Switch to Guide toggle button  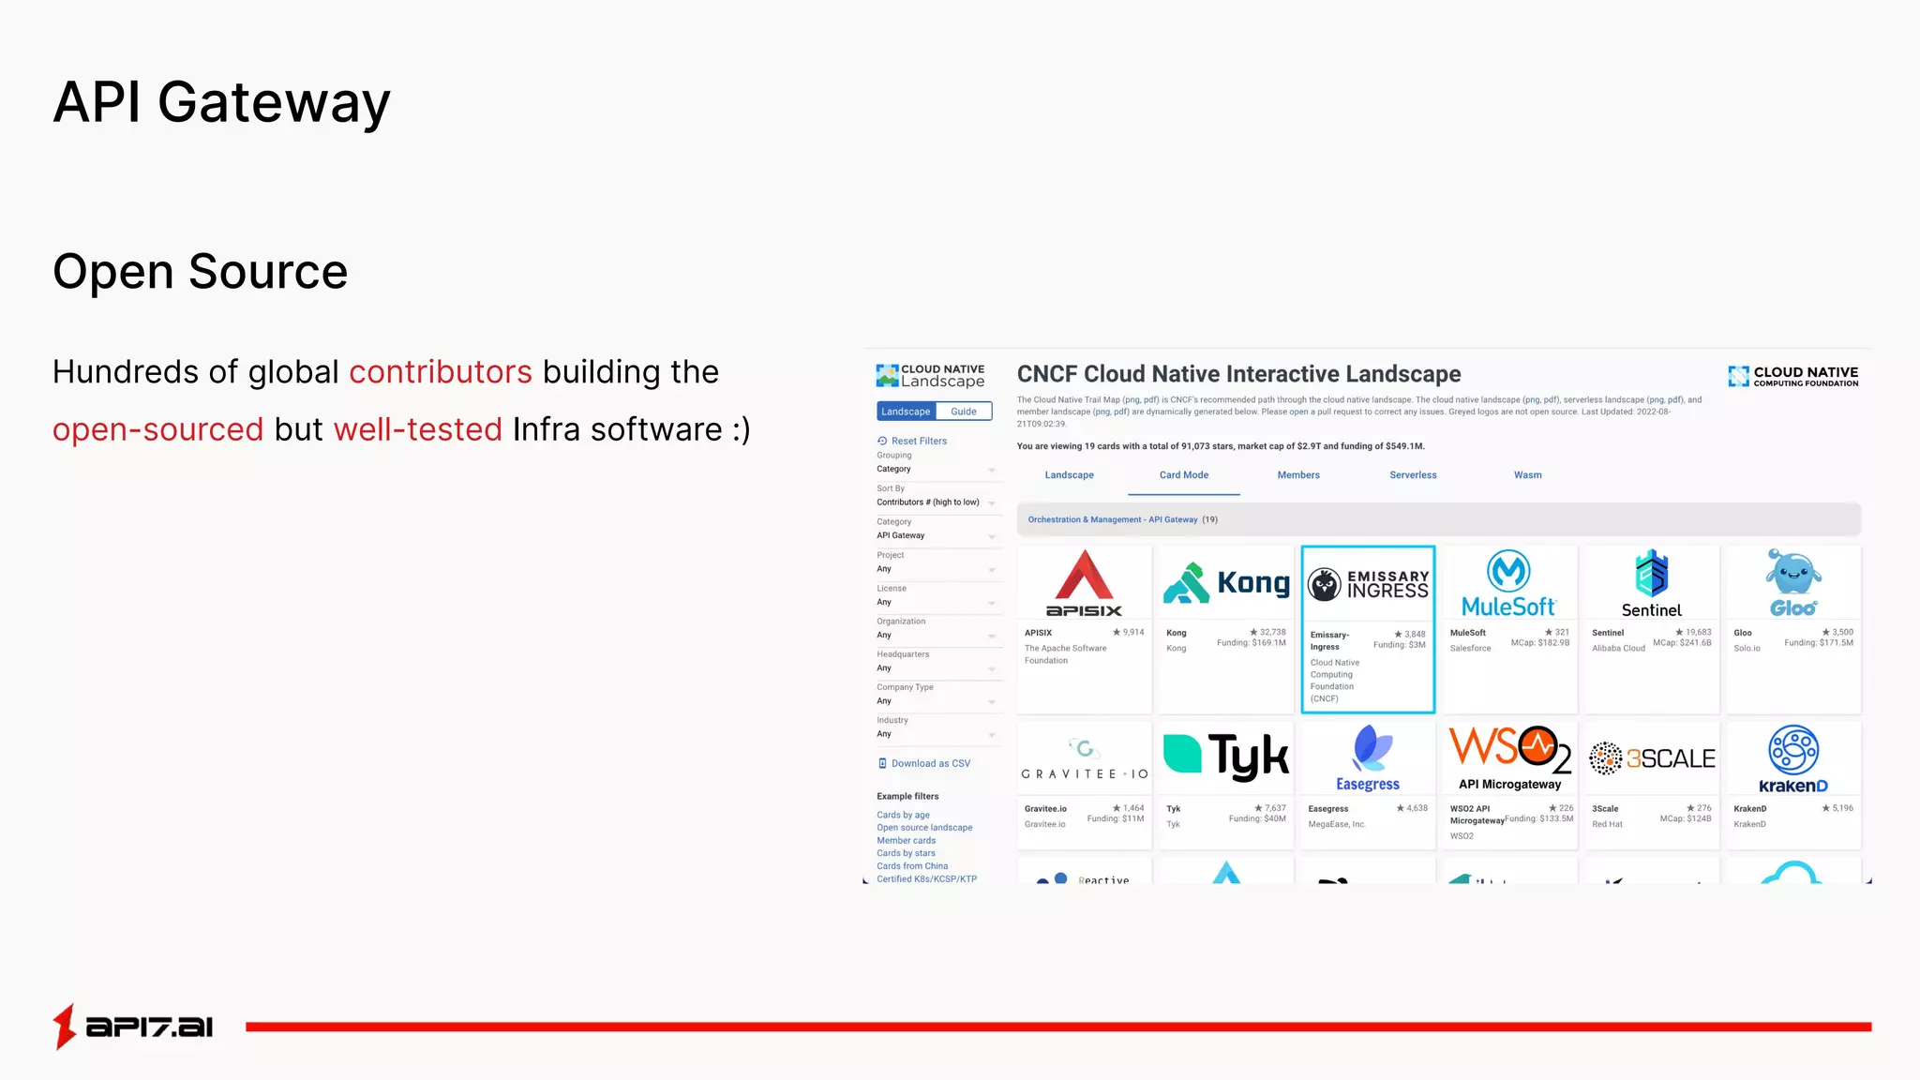[964, 412]
